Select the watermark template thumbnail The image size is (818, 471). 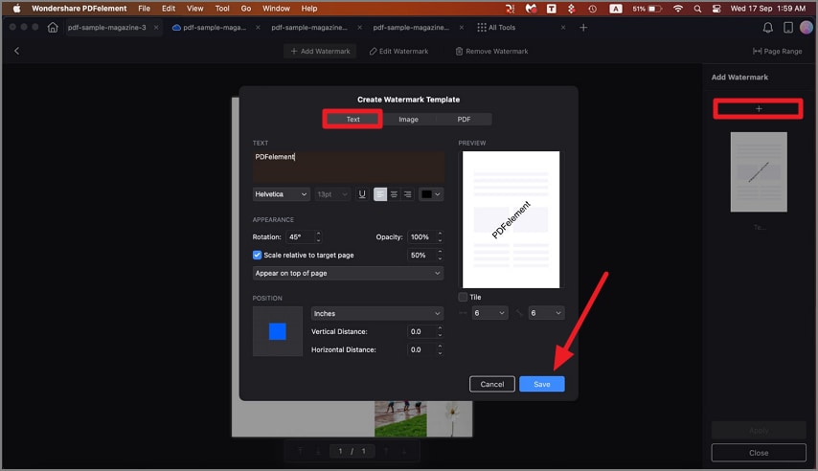pyautogui.click(x=759, y=172)
